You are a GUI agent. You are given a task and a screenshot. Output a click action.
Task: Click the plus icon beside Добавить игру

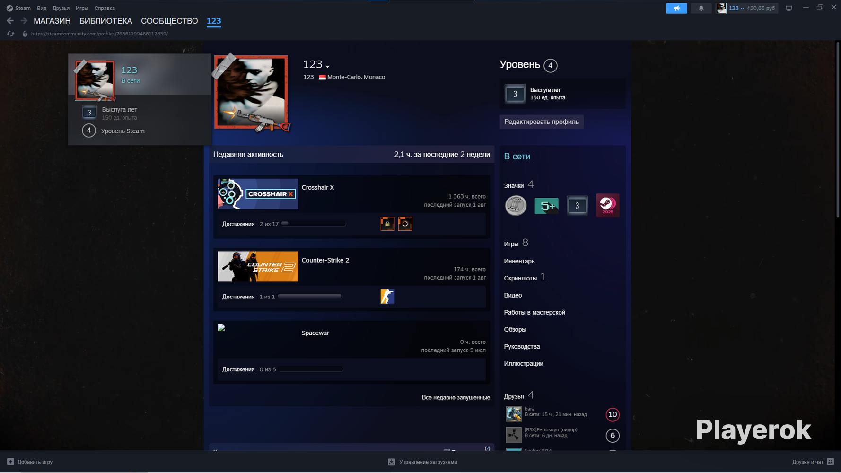coord(10,462)
